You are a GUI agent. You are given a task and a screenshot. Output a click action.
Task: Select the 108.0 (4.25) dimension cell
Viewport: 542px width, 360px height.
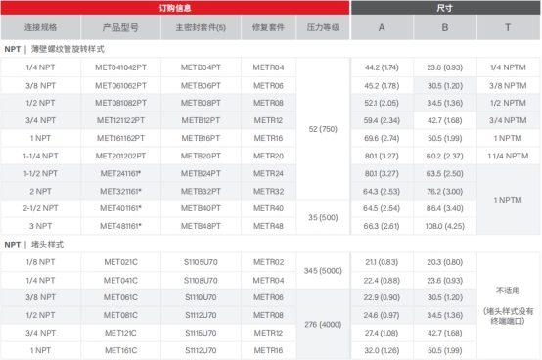445,226
